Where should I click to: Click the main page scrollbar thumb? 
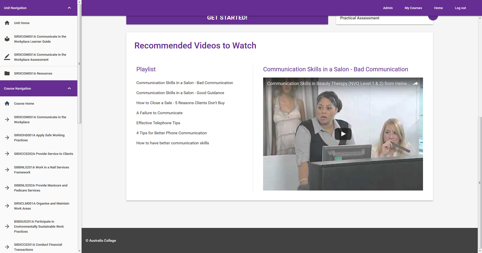click(480, 182)
